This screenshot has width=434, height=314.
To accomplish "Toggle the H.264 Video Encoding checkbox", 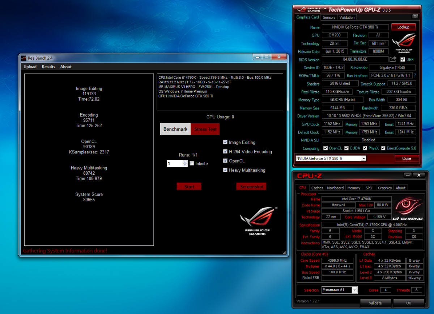I will [x=225, y=152].
